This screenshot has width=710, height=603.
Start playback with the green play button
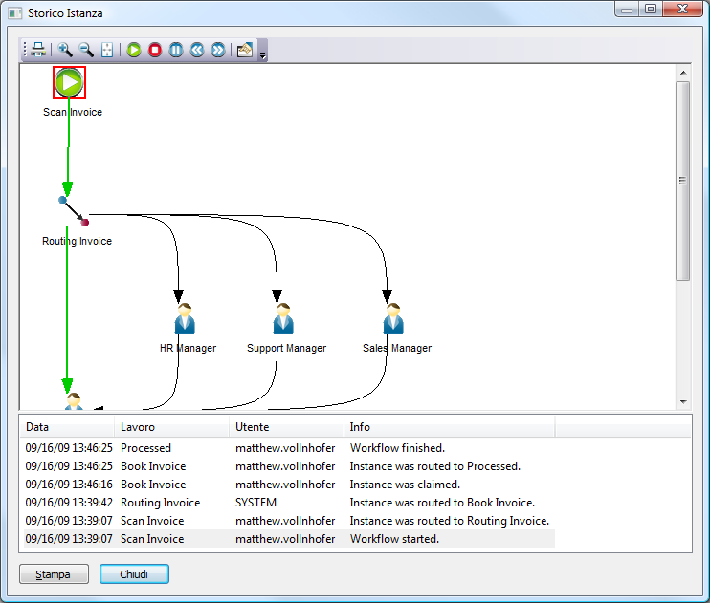pyautogui.click(x=134, y=50)
